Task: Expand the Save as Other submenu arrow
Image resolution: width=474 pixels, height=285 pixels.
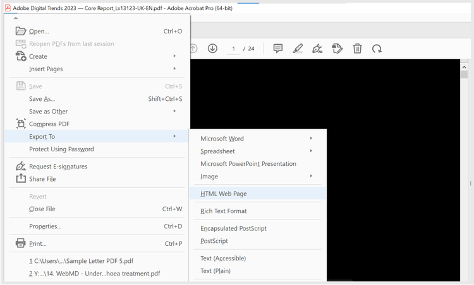Action: point(174,111)
